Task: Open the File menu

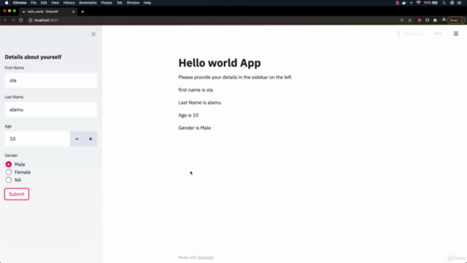Action: pyautogui.click(x=34, y=3)
